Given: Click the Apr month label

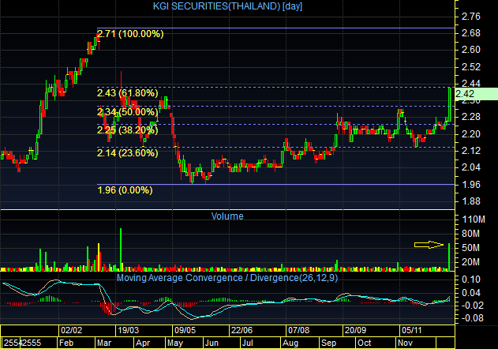Looking at the screenshot, I should (143, 343).
